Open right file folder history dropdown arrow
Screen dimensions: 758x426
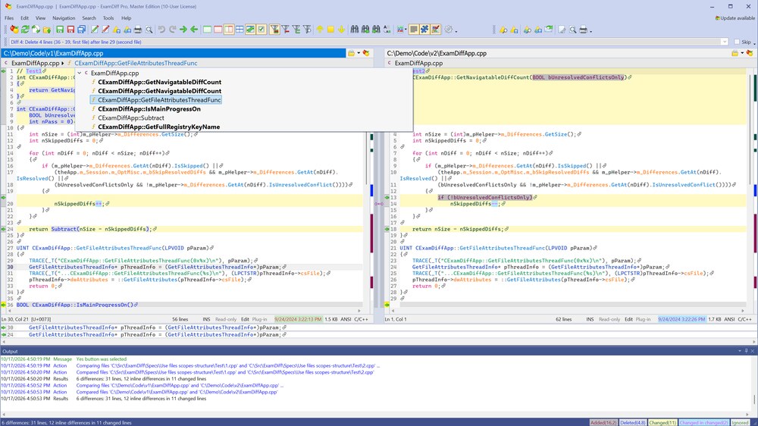coord(742,53)
